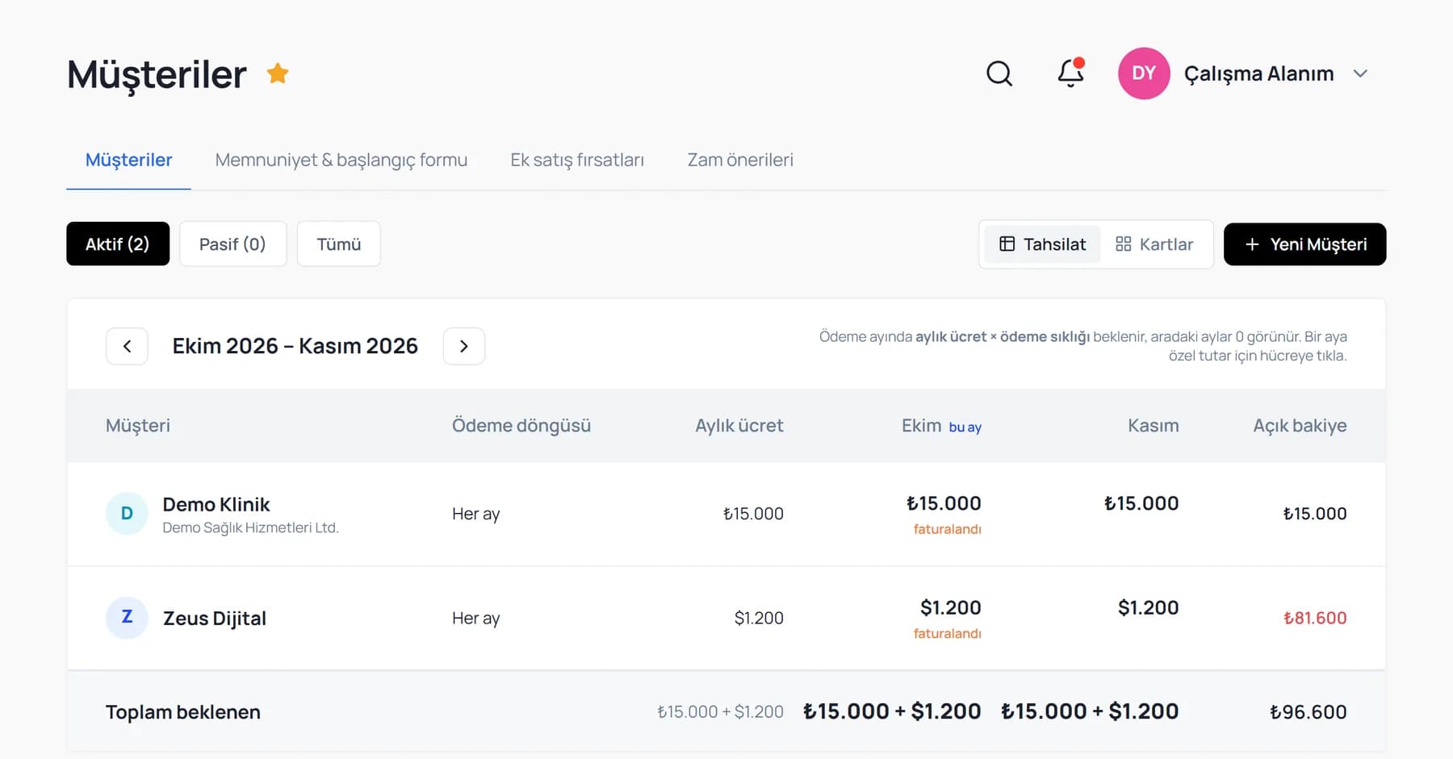Click the search magnifier icon
Viewport: 1453px width, 759px height.
click(999, 73)
